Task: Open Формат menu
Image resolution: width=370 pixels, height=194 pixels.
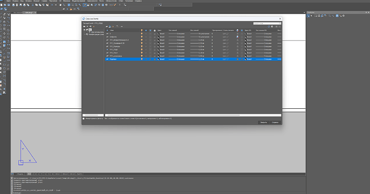Action: coord(36,1)
